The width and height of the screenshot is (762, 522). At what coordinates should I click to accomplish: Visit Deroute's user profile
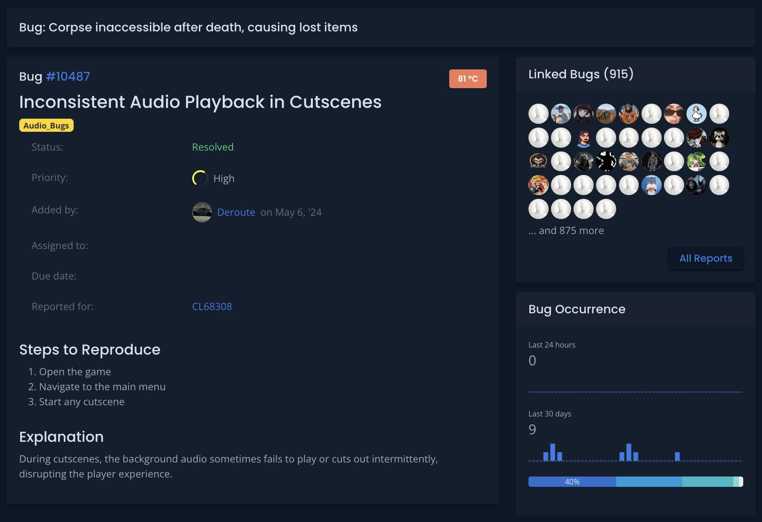pos(236,212)
